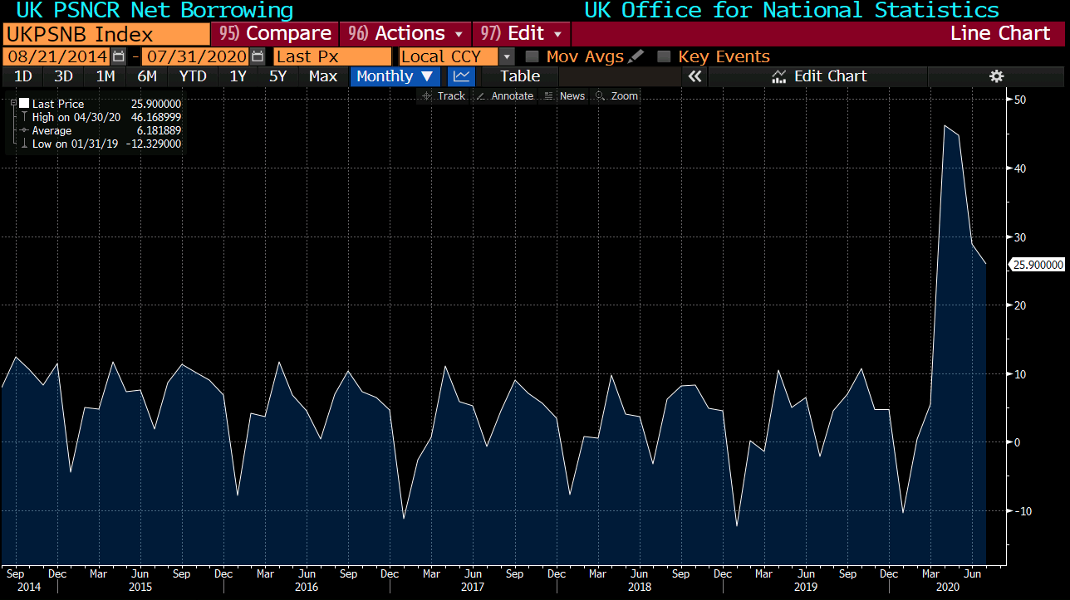Click the UKPSNB Index security field
The image size is (1070, 600).
106,34
